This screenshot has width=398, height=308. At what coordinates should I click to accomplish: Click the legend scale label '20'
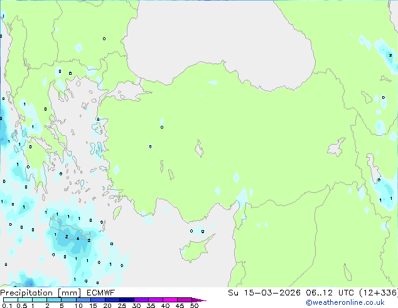[x=107, y=305]
